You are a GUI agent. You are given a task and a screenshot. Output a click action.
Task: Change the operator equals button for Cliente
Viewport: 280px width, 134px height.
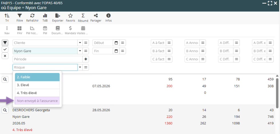coord(86,43)
